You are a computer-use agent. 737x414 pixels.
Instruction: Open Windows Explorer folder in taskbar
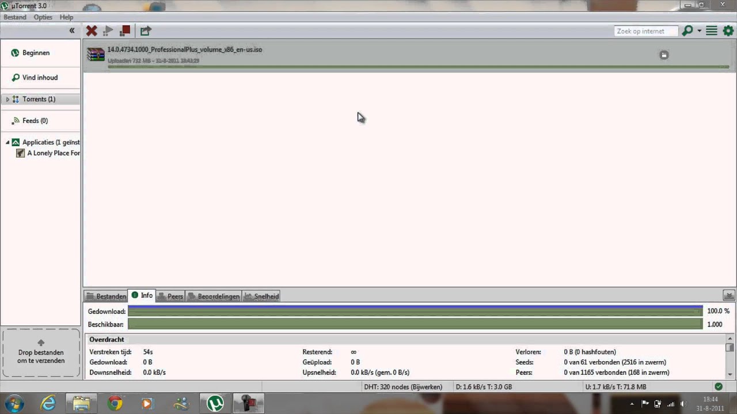[82, 404]
